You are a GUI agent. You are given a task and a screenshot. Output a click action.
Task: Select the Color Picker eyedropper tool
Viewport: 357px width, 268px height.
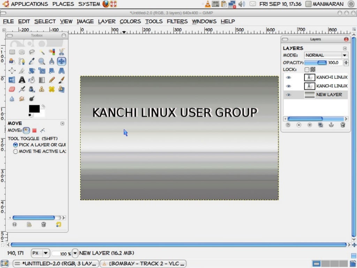coord(32,61)
